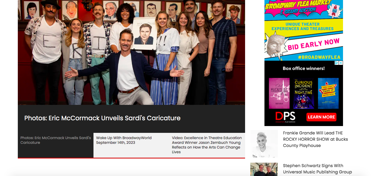Click Frankie Grande thumbnail photo
This screenshot has width=376, height=176.
tap(264, 144)
